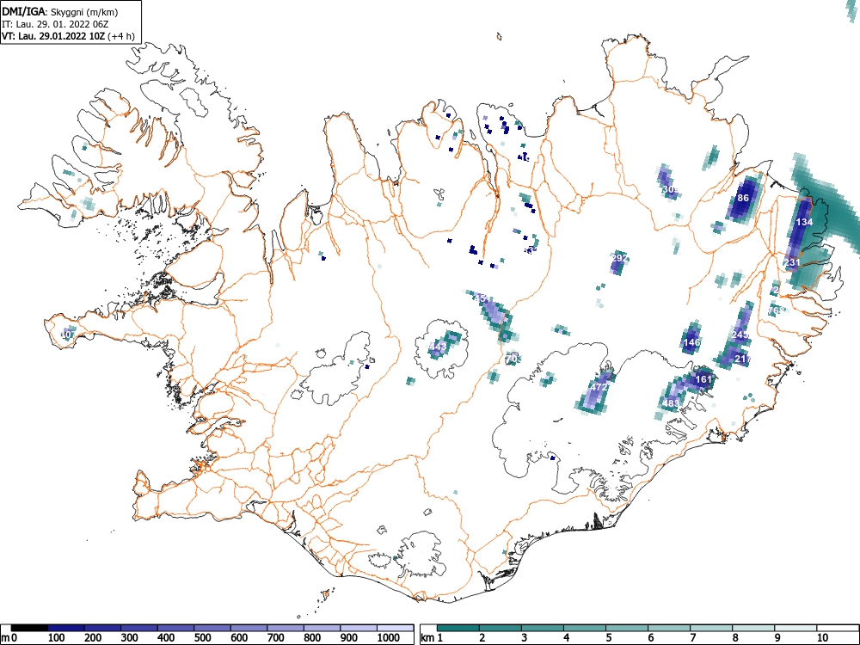860x645 pixels.
Task: Click the '768' visibility value in the east
Action: pyautogui.click(x=776, y=310)
